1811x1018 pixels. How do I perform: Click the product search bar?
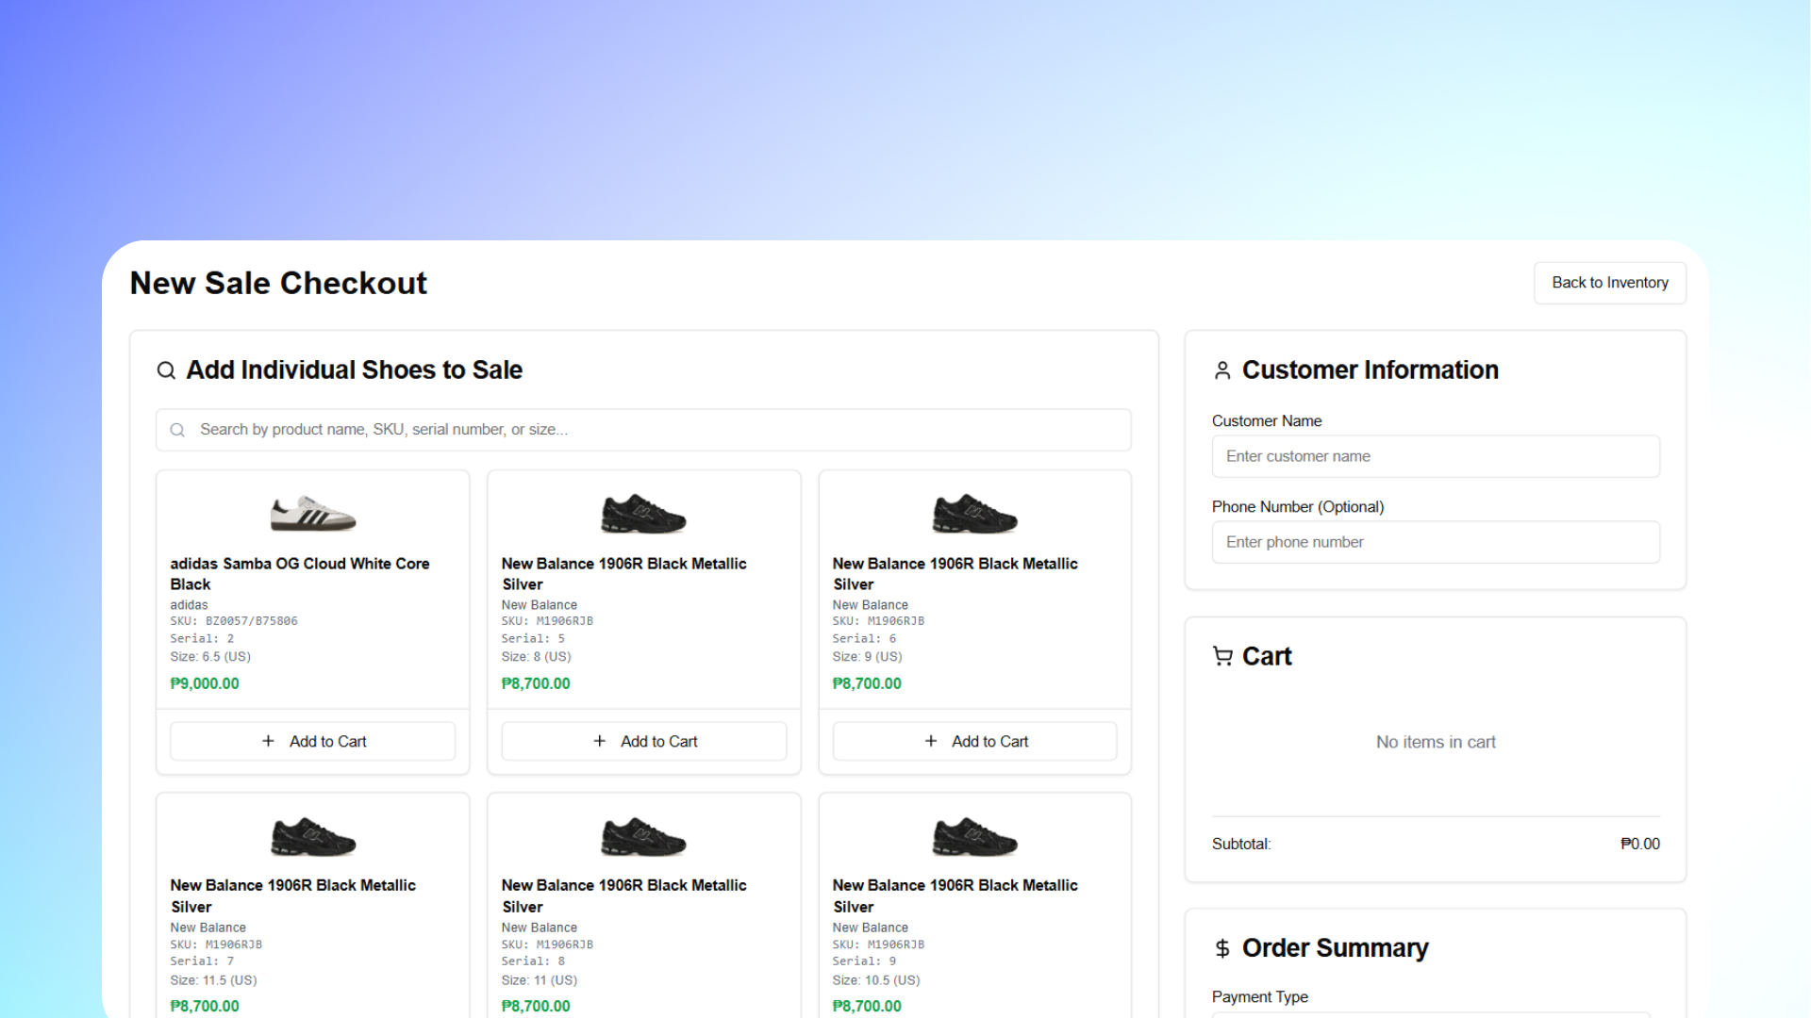(644, 429)
